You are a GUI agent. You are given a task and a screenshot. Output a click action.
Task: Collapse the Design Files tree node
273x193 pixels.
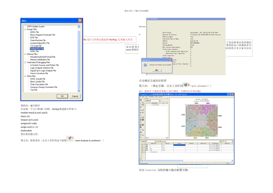[x=25, y=29]
